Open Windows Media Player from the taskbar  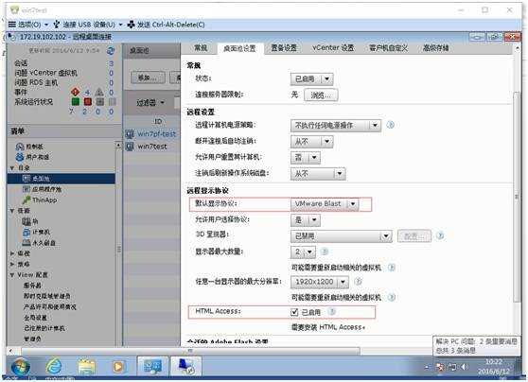118,367
